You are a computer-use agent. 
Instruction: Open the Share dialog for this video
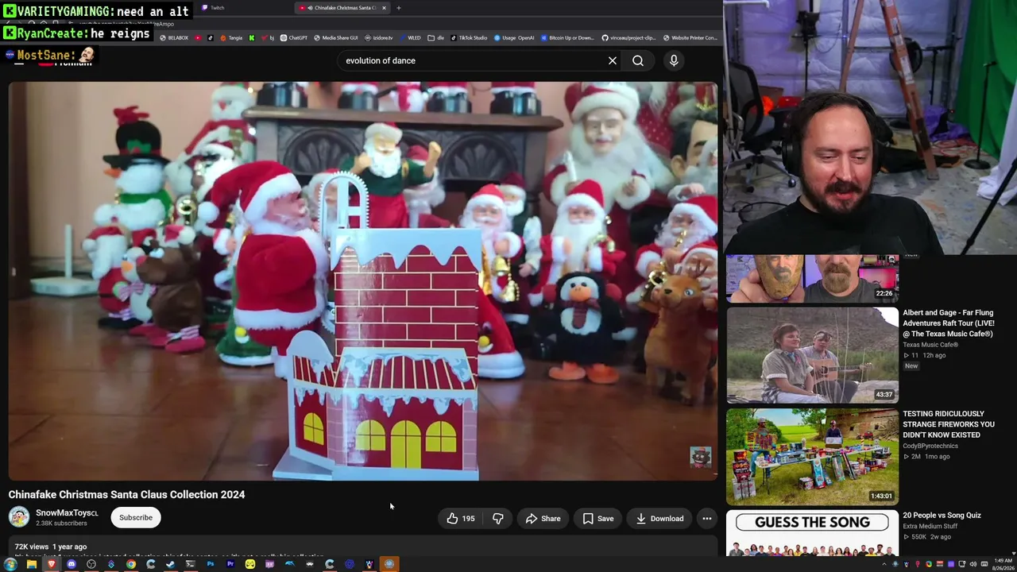[x=543, y=519]
